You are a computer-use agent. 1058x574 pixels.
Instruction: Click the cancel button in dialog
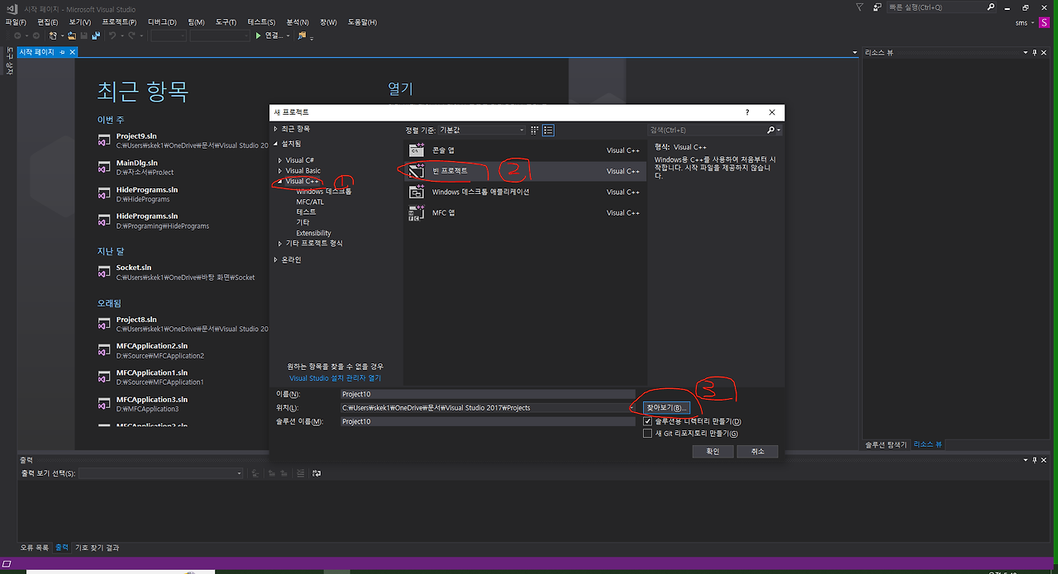(x=758, y=451)
